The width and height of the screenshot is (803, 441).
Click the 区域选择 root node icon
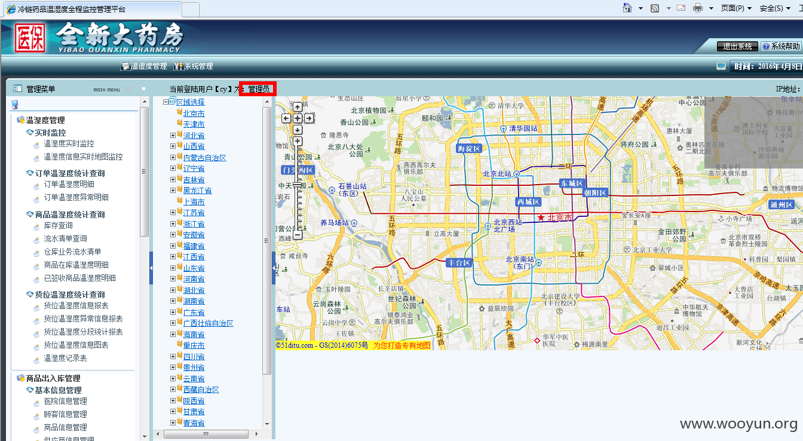pos(173,102)
